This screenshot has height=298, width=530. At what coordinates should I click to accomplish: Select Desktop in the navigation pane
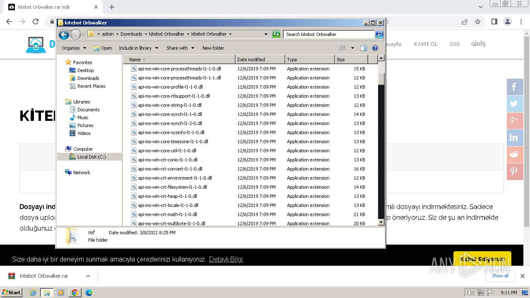(85, 70)
